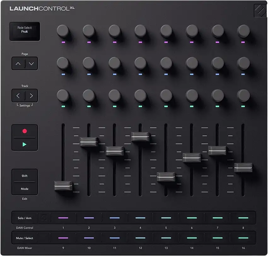Toggle pad 2 in the Solo / Arm row
This screenshot has width=268, height=256.
(89, 218)
